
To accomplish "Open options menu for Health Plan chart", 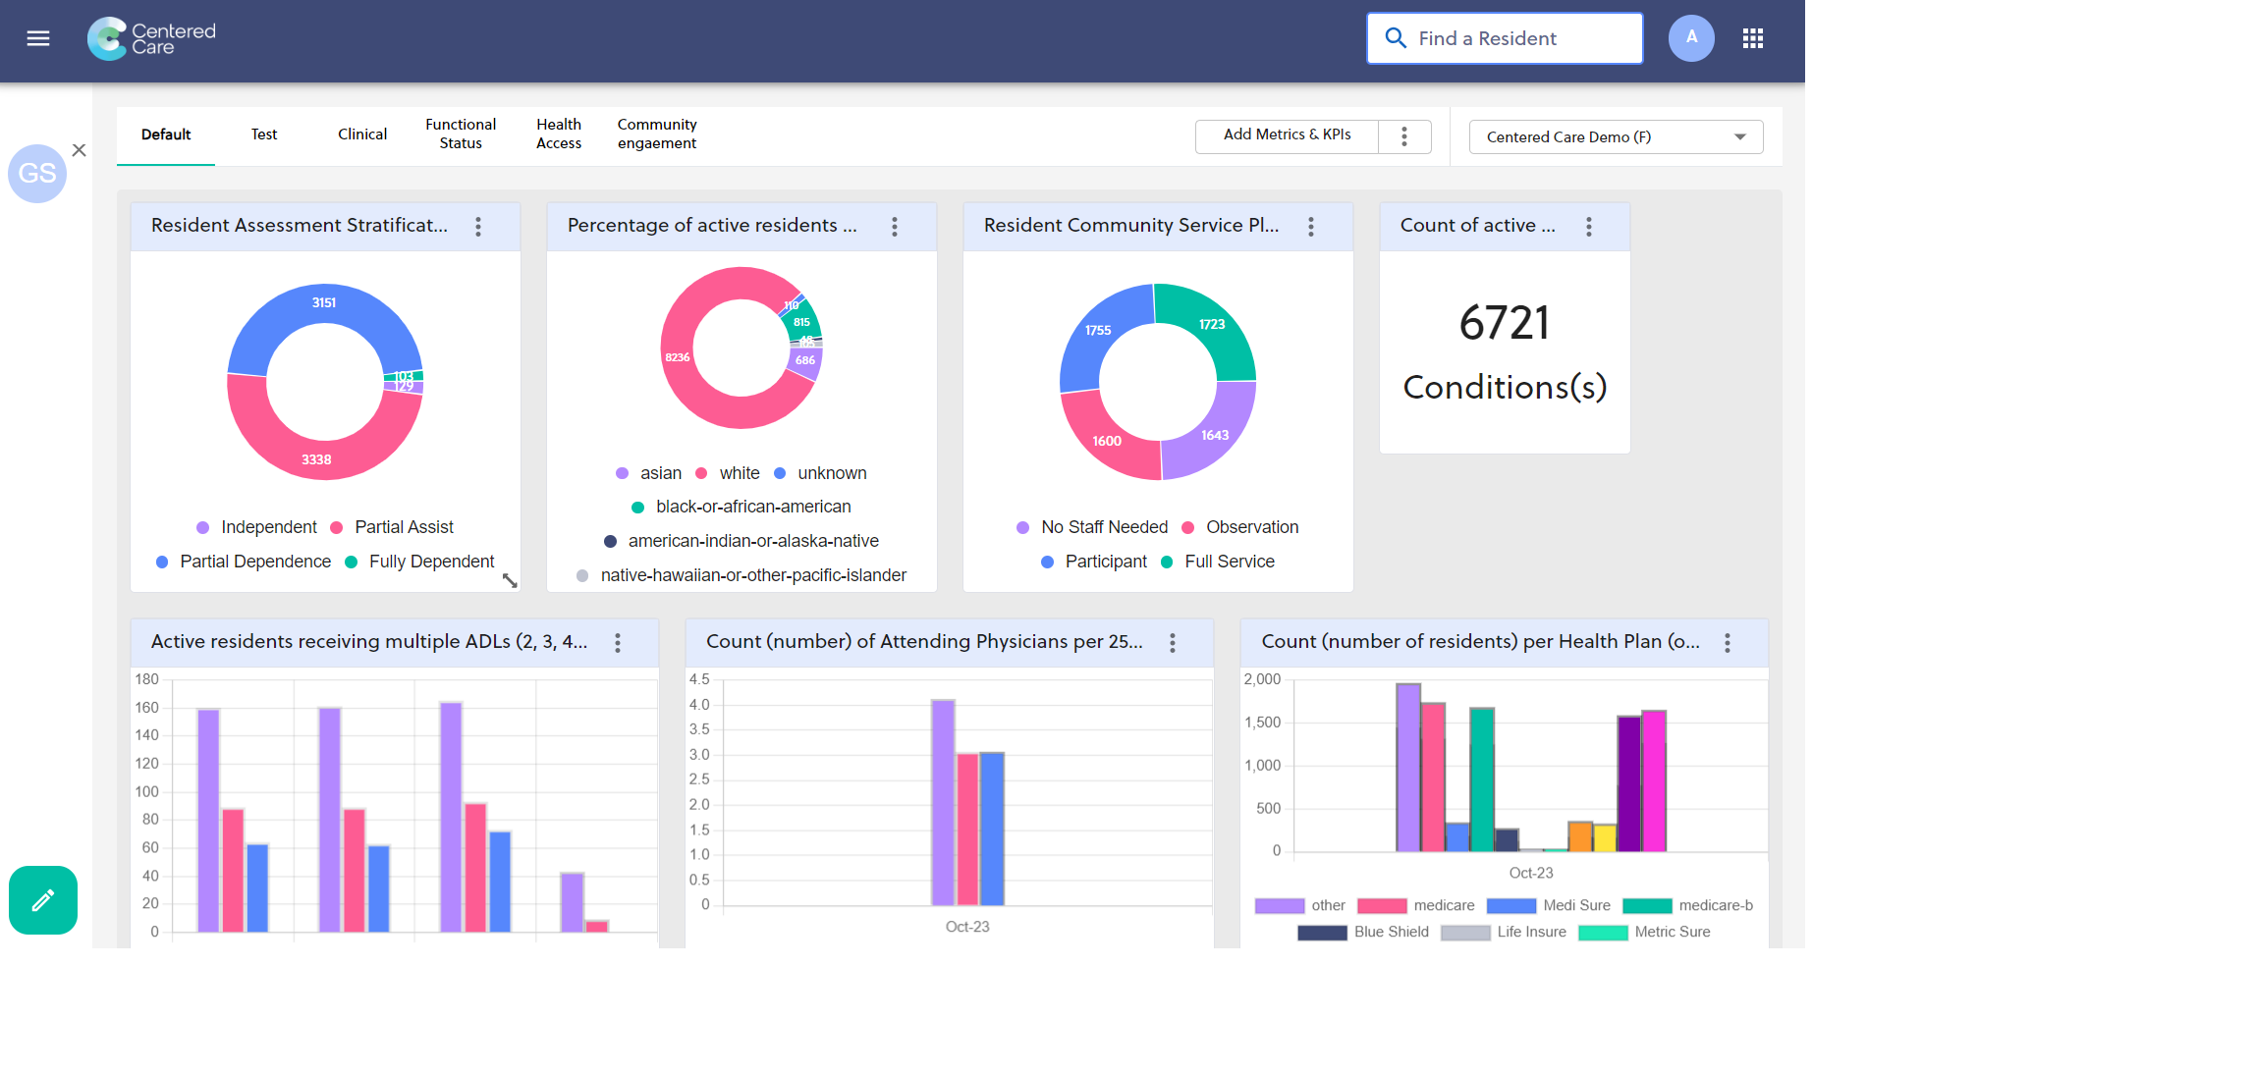I will tap(1727, 642).
